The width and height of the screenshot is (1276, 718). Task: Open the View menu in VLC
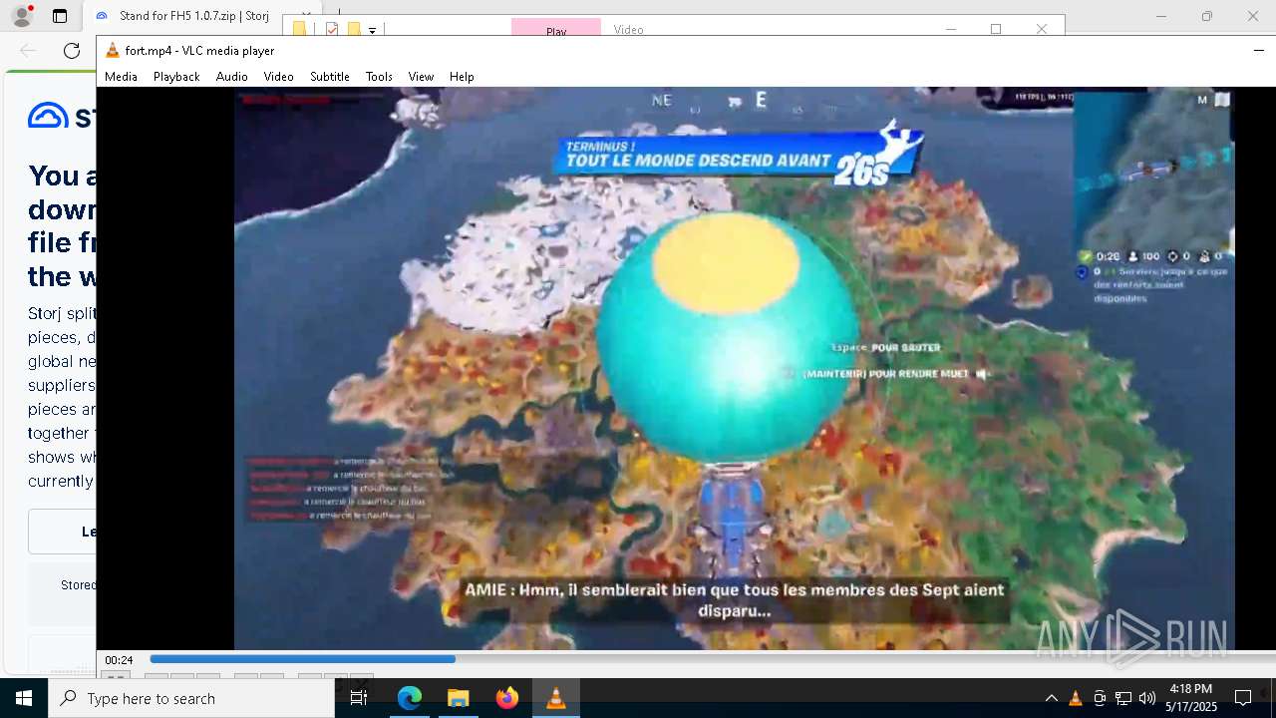click(x=421, y=77)
